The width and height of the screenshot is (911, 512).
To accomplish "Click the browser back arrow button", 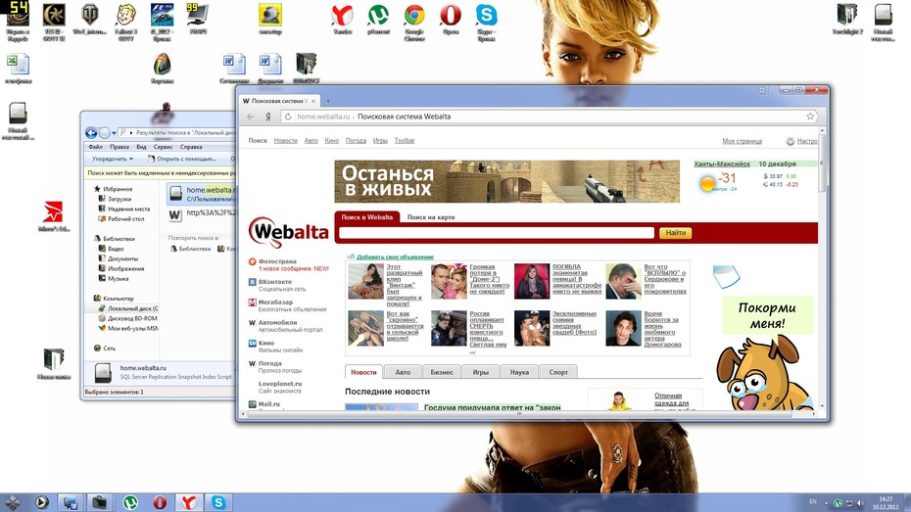I will 251,116.
